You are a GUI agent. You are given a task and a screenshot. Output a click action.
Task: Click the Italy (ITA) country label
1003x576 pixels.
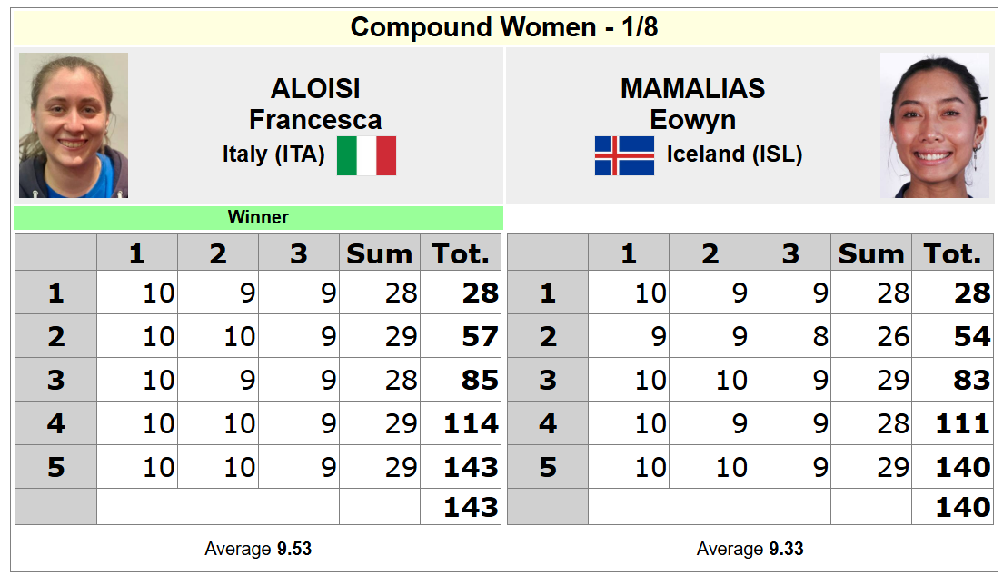(x=273, y=154)
